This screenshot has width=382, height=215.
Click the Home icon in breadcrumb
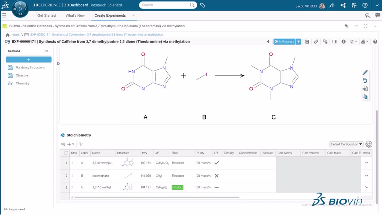(8, 35)
